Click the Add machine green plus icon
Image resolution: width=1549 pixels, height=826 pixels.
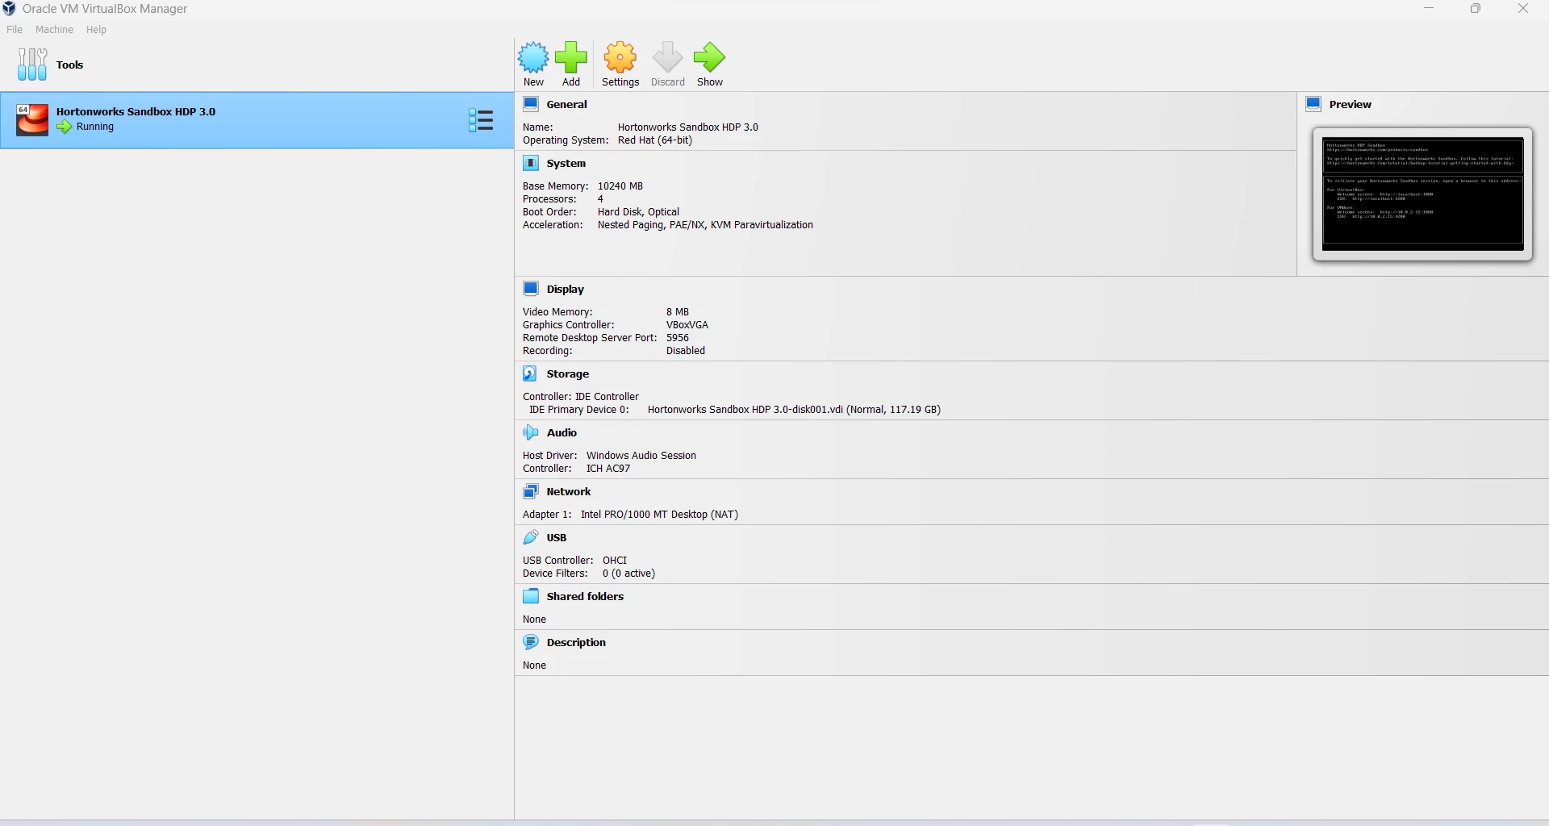coord(571,57)
